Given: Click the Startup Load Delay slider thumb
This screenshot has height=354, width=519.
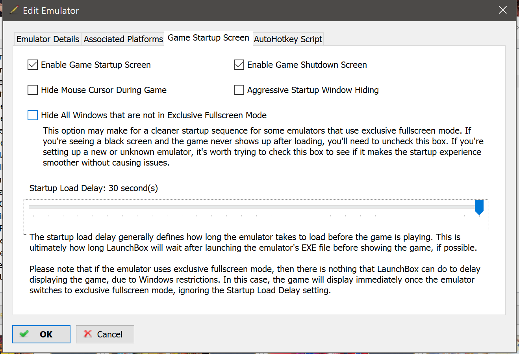Looking at the screenshot, I should tap(479, 207).
